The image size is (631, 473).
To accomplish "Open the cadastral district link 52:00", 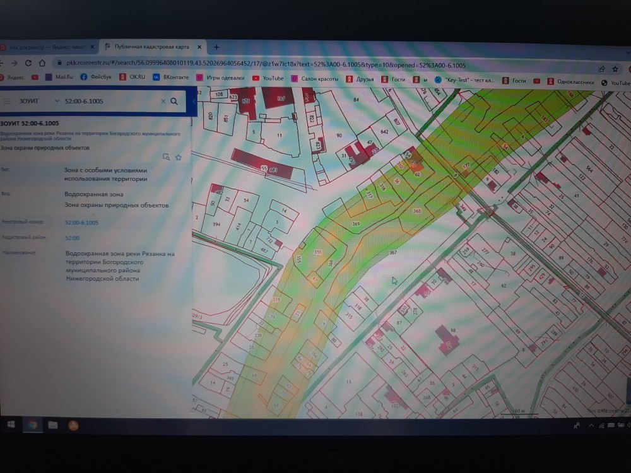I will coord(72,238).
